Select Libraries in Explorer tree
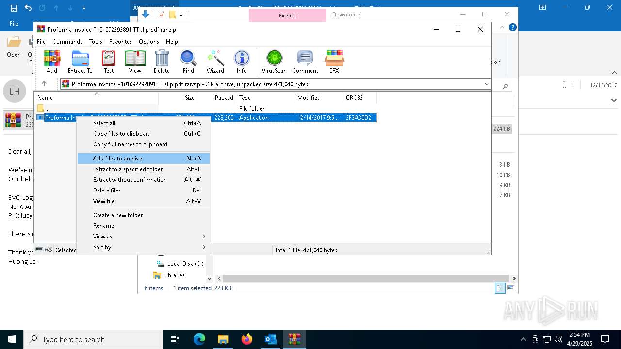 [169, 275]
